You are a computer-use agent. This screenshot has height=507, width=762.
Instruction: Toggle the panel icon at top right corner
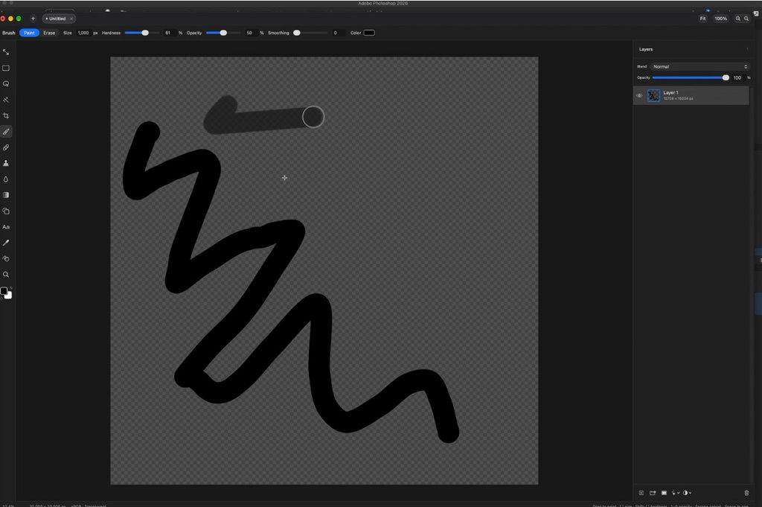click(756, 13)
